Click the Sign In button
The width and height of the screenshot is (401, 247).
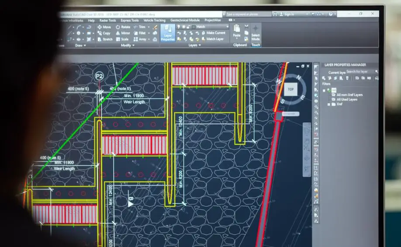[287, 14]
